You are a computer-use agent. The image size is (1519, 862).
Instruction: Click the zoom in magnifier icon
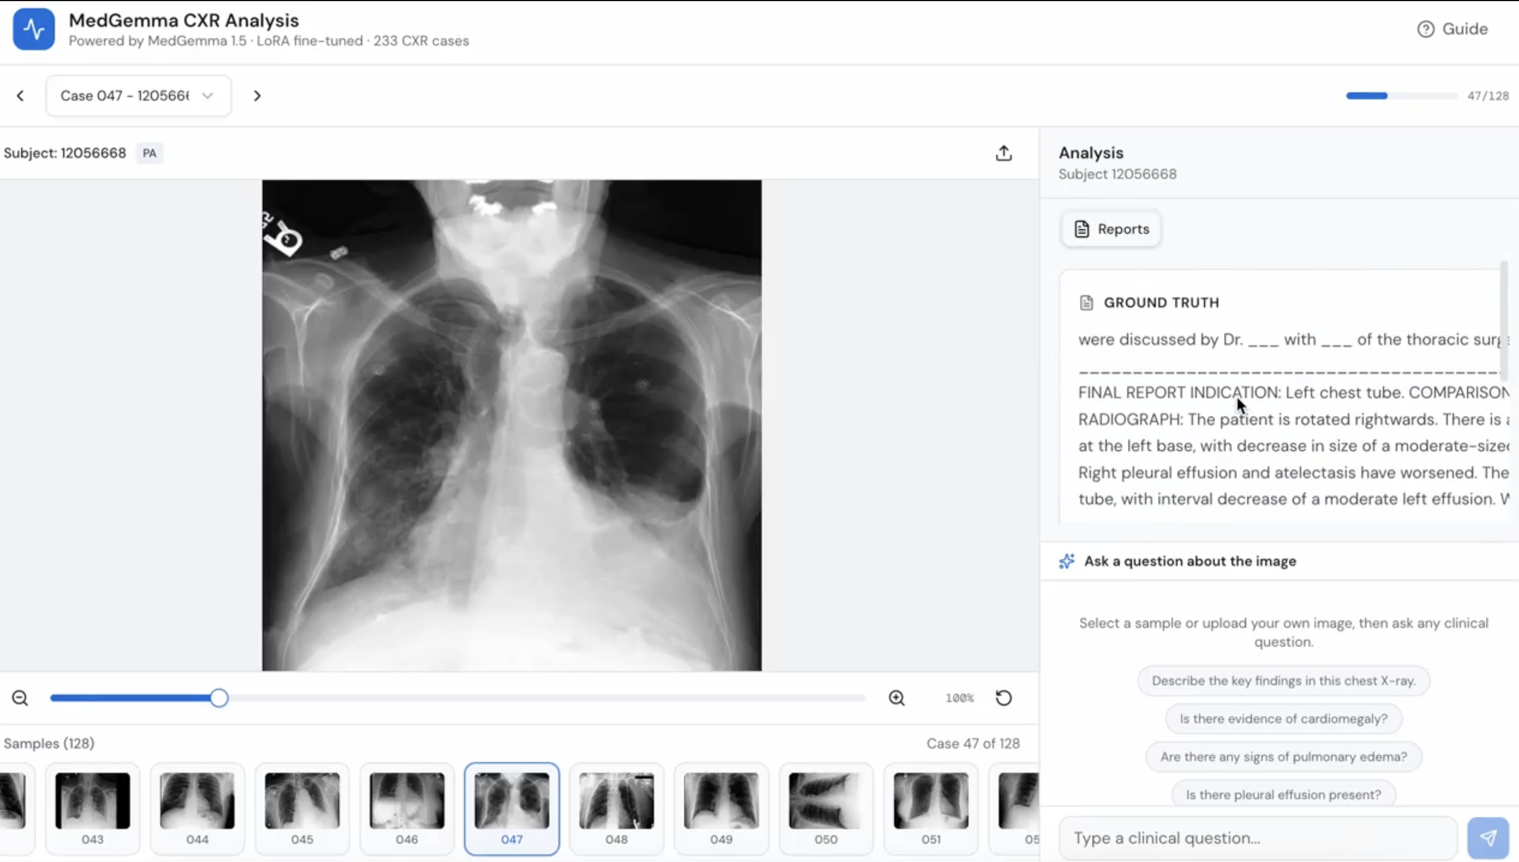[897, 698]
